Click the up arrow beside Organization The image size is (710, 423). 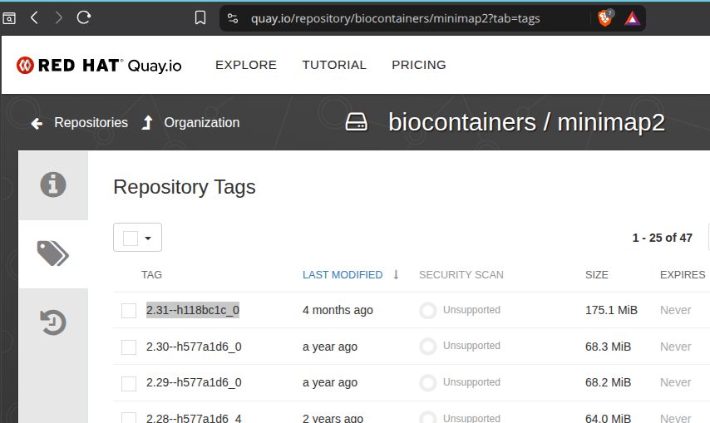point(147,123)
